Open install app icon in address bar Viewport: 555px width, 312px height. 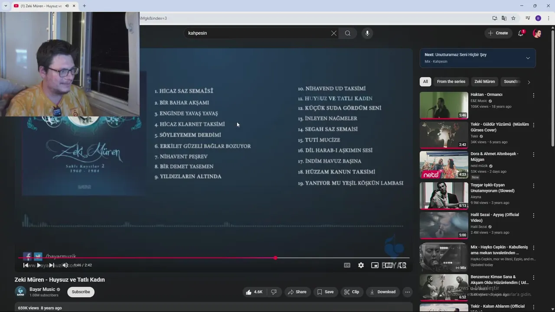pyautogui.click(x=495, y=18)
